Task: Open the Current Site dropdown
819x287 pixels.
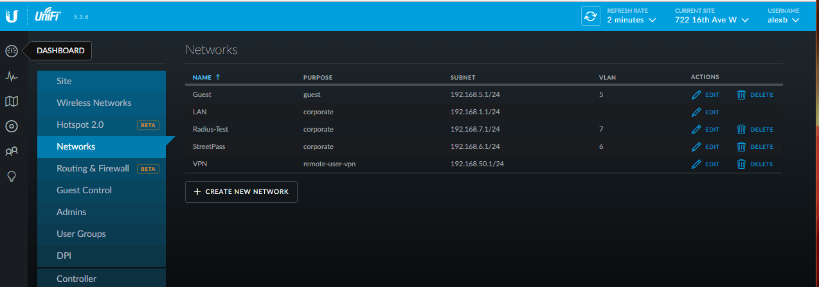Action: (712, 20)
